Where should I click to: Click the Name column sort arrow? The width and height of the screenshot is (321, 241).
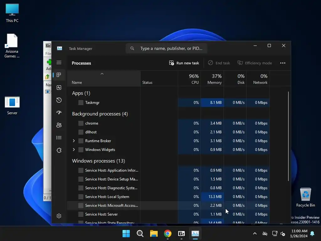[102, 74]
